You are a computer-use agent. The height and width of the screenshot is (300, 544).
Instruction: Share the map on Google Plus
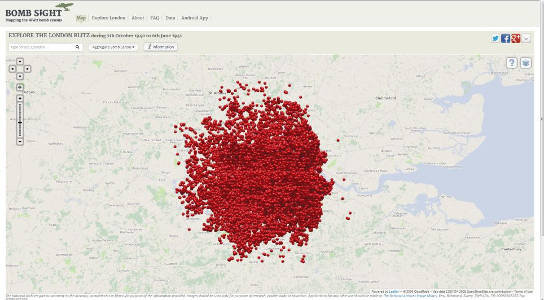click(x=516, y=38)
